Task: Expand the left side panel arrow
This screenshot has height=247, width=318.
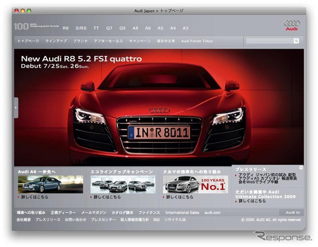Action: point(16,108)
